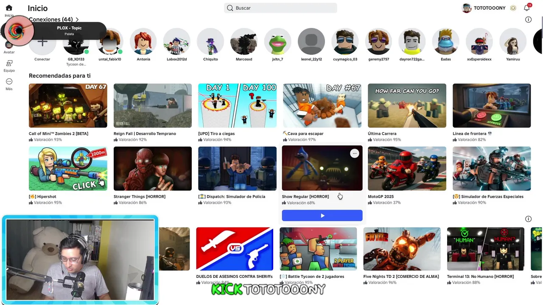Open dayron722ga friend avatar
The image size is (543, 305).
[x=412, y=42]
